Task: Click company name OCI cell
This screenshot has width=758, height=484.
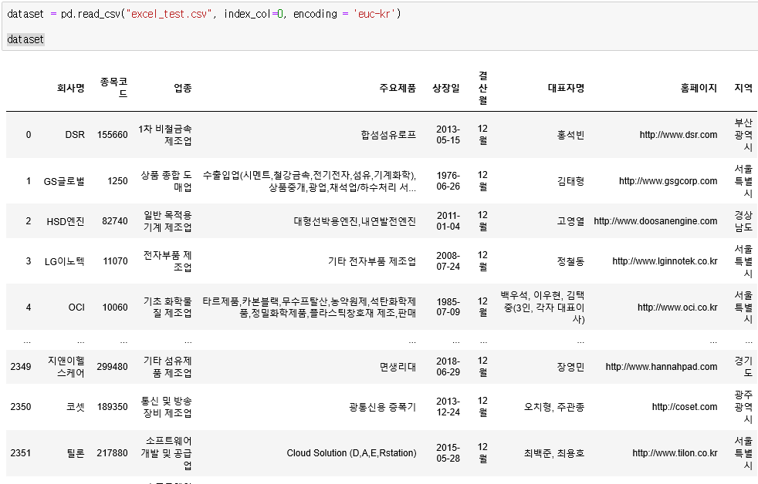Action: click(76, 308)
